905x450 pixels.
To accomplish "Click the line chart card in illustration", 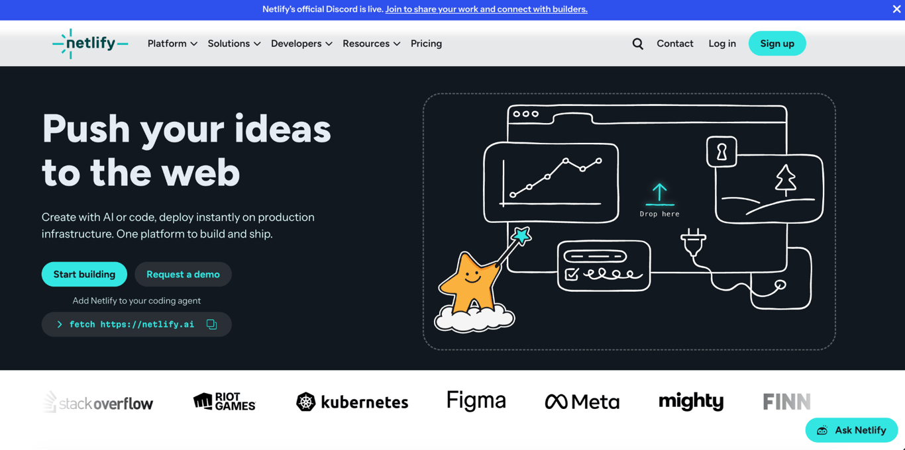I will tap(551, 183).
